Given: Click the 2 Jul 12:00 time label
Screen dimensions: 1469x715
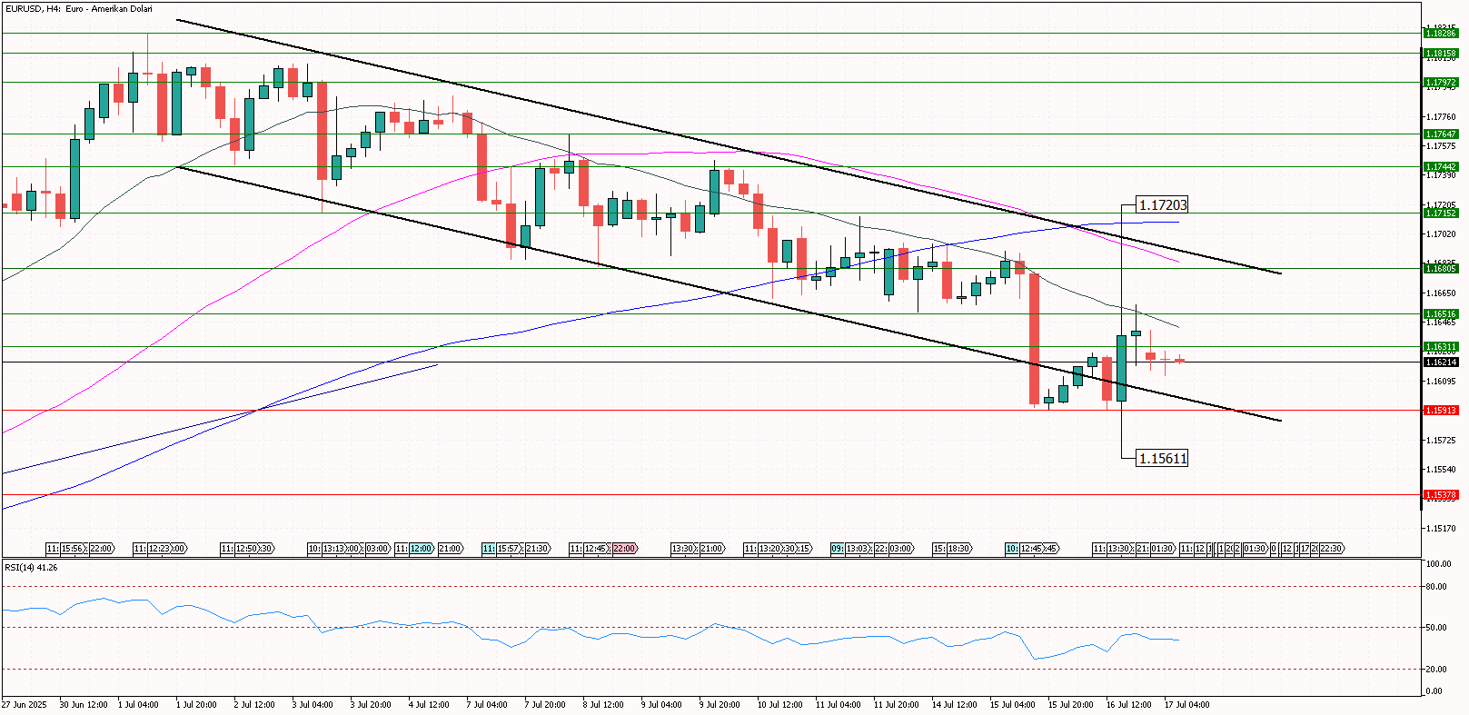Looking at the screenshot, I should 254,705.
